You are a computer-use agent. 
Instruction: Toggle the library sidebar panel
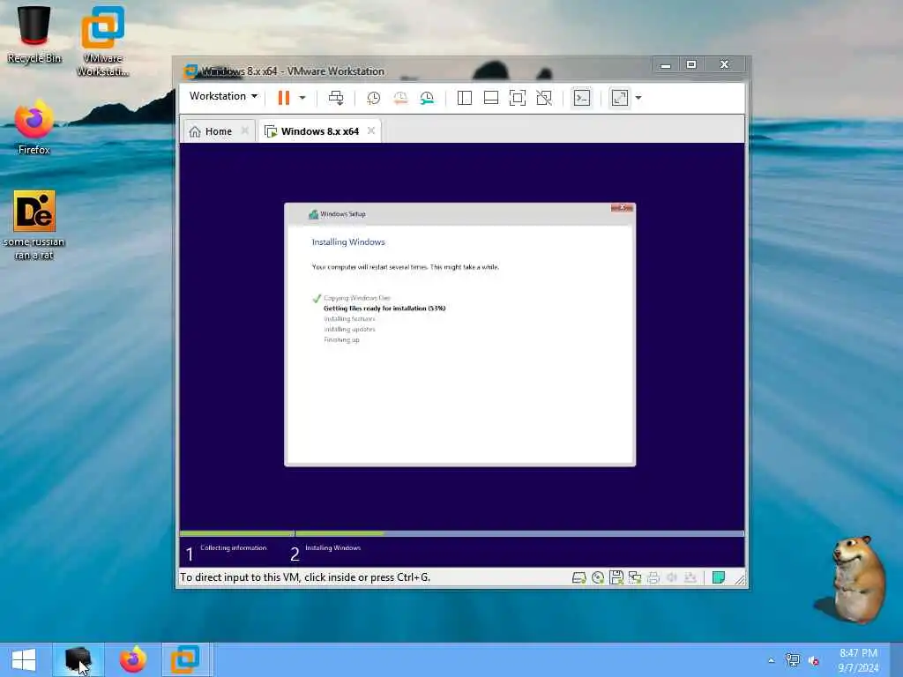[x=464, y=98]
